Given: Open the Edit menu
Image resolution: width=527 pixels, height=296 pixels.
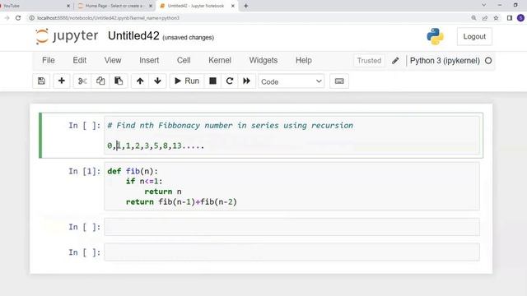Looking at the screenshot, I should click(x=80, y=60).
